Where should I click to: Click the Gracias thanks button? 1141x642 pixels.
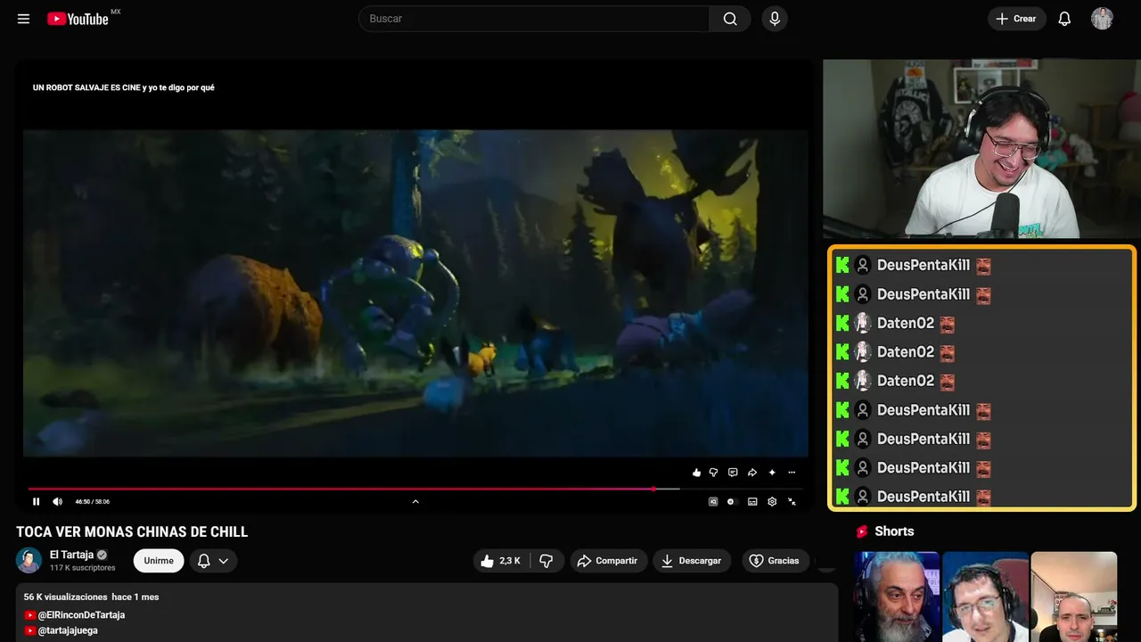tap(776, 561)
